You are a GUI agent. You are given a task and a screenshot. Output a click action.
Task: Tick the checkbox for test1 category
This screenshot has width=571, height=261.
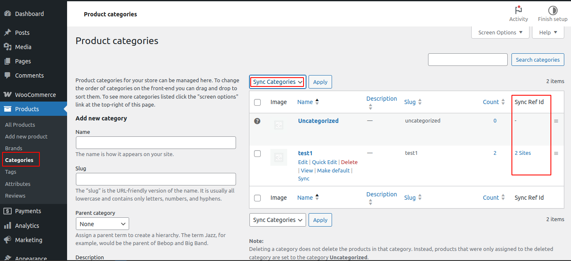pos(257,154)
